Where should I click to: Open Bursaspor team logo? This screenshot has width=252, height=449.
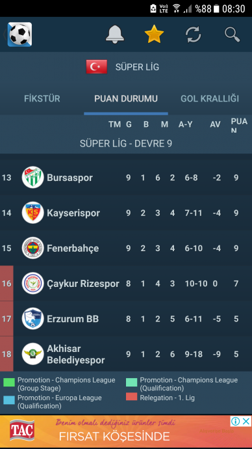33,178
